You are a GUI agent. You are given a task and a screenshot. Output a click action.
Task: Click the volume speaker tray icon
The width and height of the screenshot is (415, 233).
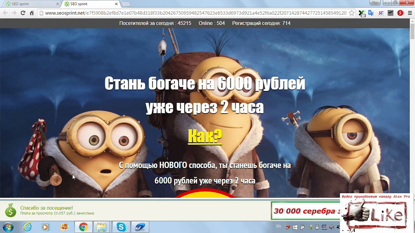pyautogui.click(x=331, y=227)
